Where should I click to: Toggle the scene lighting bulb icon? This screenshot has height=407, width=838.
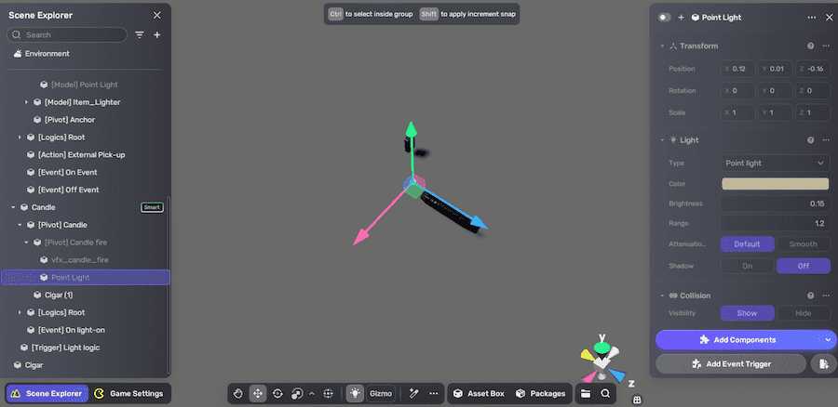(355, 393)
